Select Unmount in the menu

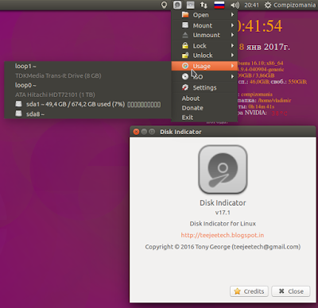click(x=204, y=35)
